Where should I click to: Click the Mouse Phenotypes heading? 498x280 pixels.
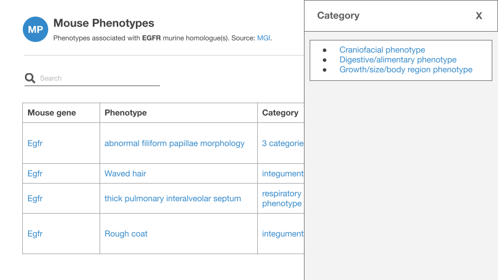(104, 23)
